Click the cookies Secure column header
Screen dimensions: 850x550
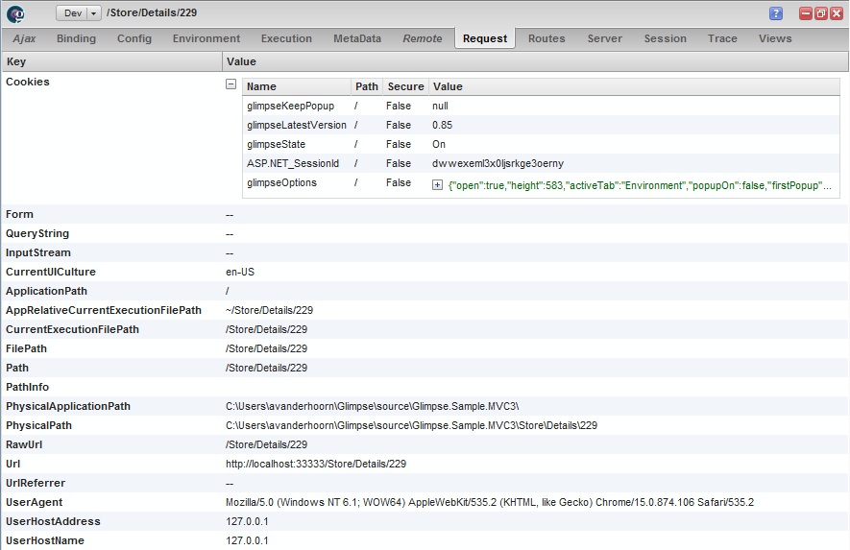[406, 86]
